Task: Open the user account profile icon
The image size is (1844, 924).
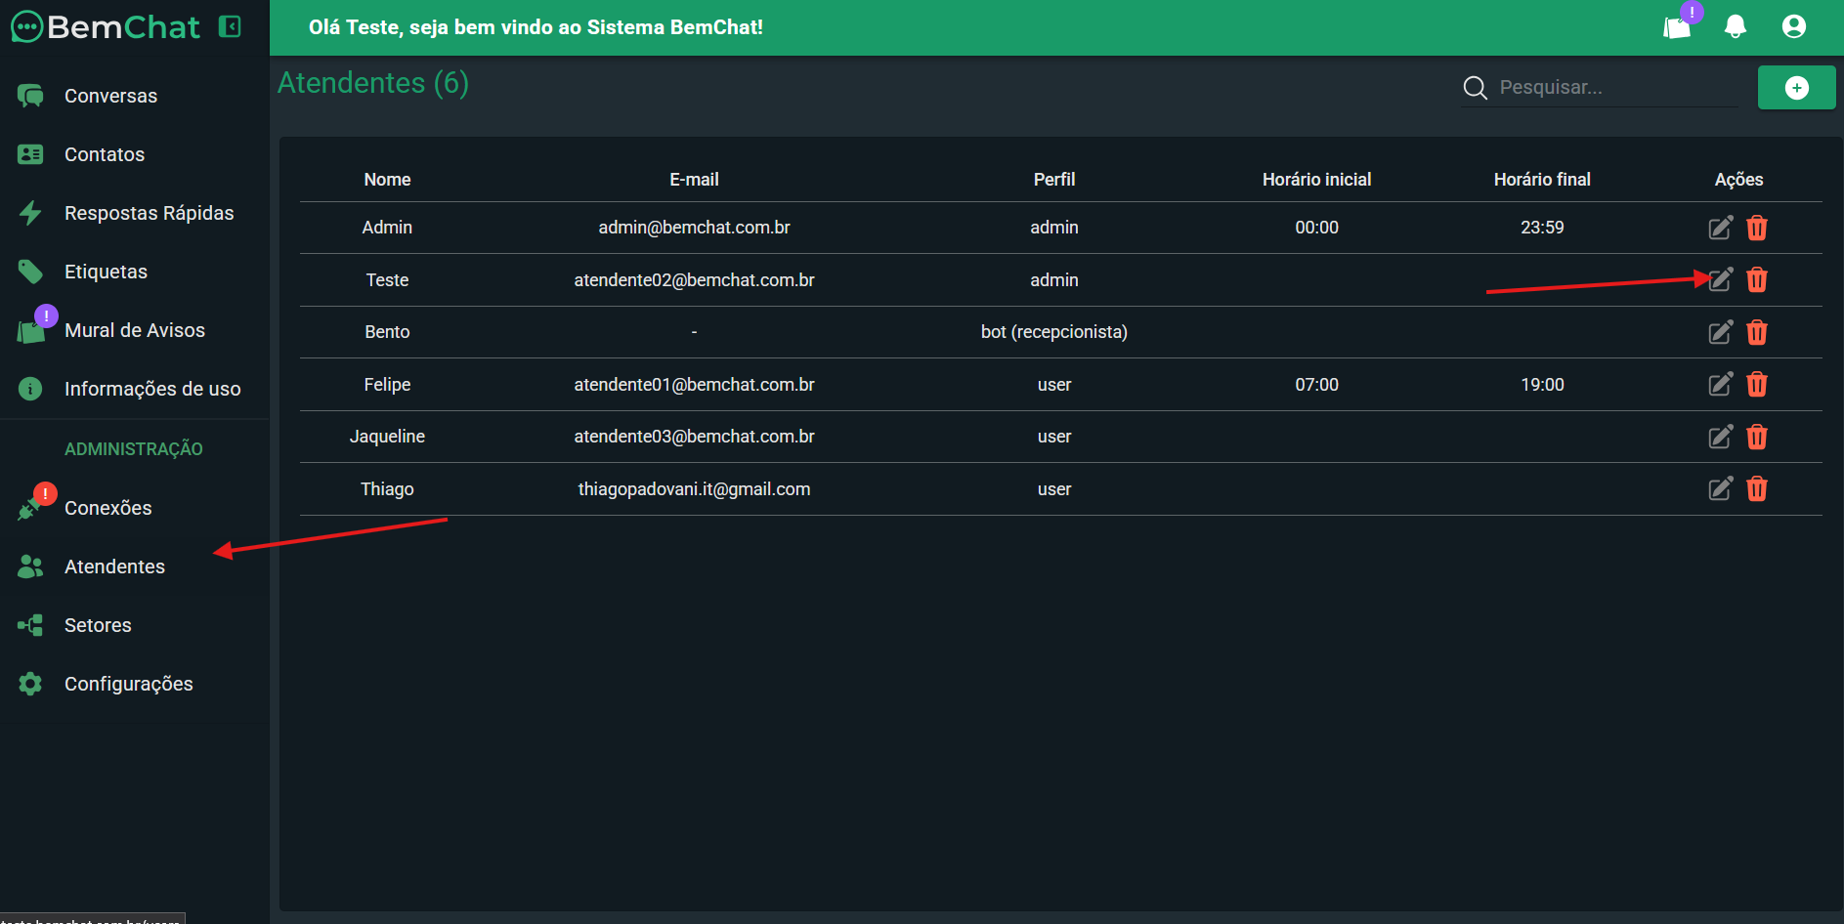Action: point(1793,26)
